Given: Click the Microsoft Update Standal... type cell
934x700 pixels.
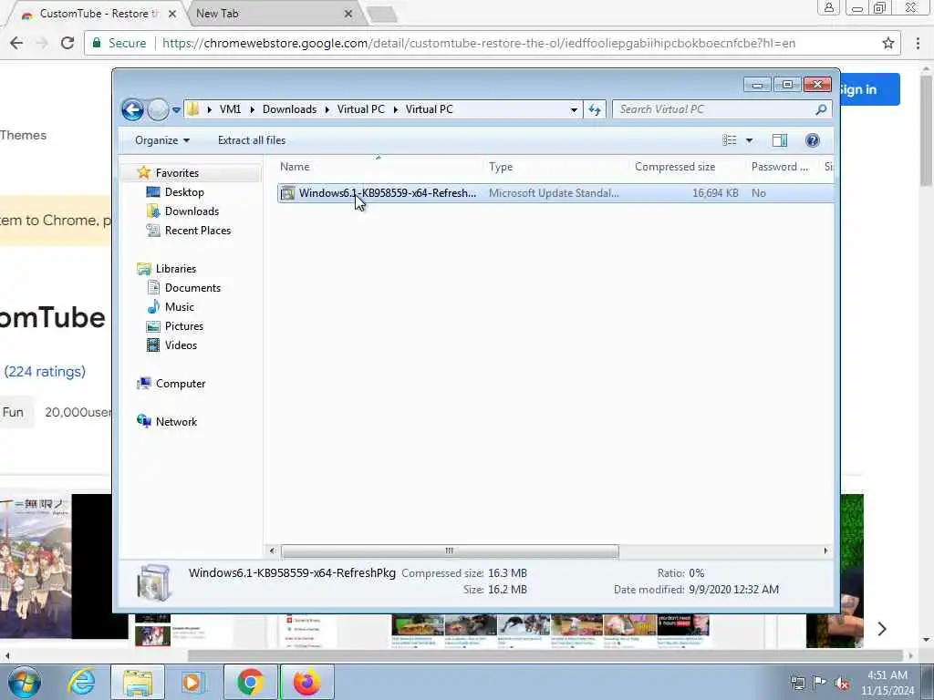Looking at the screenshot, I should coord(554,193).
